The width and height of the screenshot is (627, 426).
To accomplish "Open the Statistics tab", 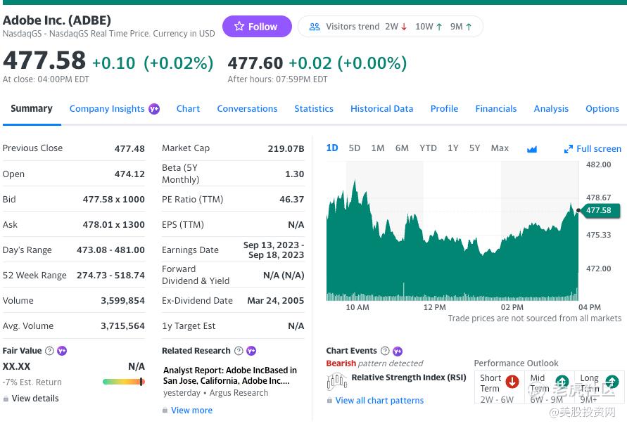I will click(x=314, y=109).
